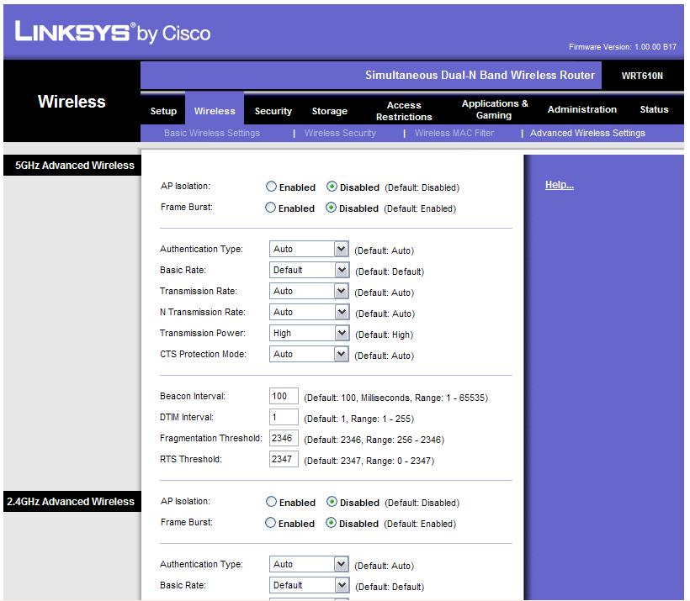Click the Beacon Interval input field
Image resolution: width=690 pixels, height=601 pixels.
pos(284,396)
